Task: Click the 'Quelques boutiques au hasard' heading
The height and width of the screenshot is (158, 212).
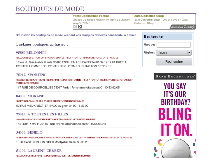Action: point(42,44)
